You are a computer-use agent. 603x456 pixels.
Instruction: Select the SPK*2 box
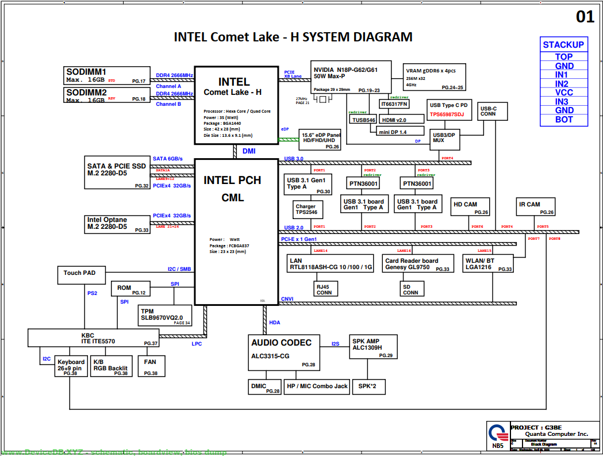(369, 387)
